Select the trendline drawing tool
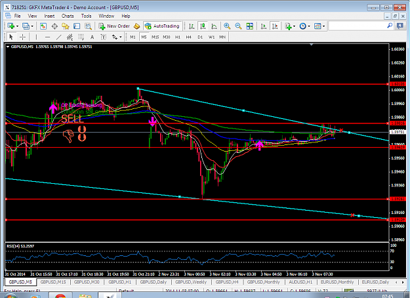Image resolution: width=410 pixels, height=298 pixels. [x=58, y=37]
